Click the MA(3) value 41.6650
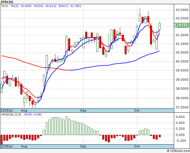This screenshot has width=190, height=153. (x=26, y=6)
